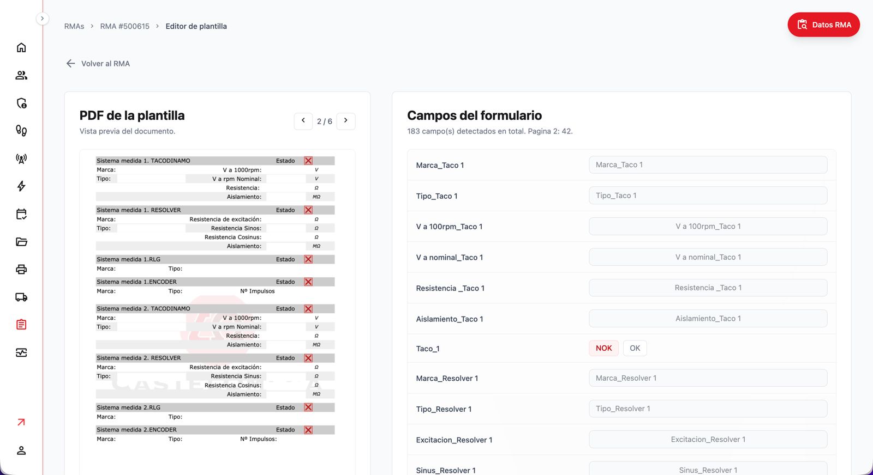Focus the Marca_Taco 1 input field
Image resolution: width=873 pixels, height=475 pixels.
pyautogui.click(x=708, y=165)
